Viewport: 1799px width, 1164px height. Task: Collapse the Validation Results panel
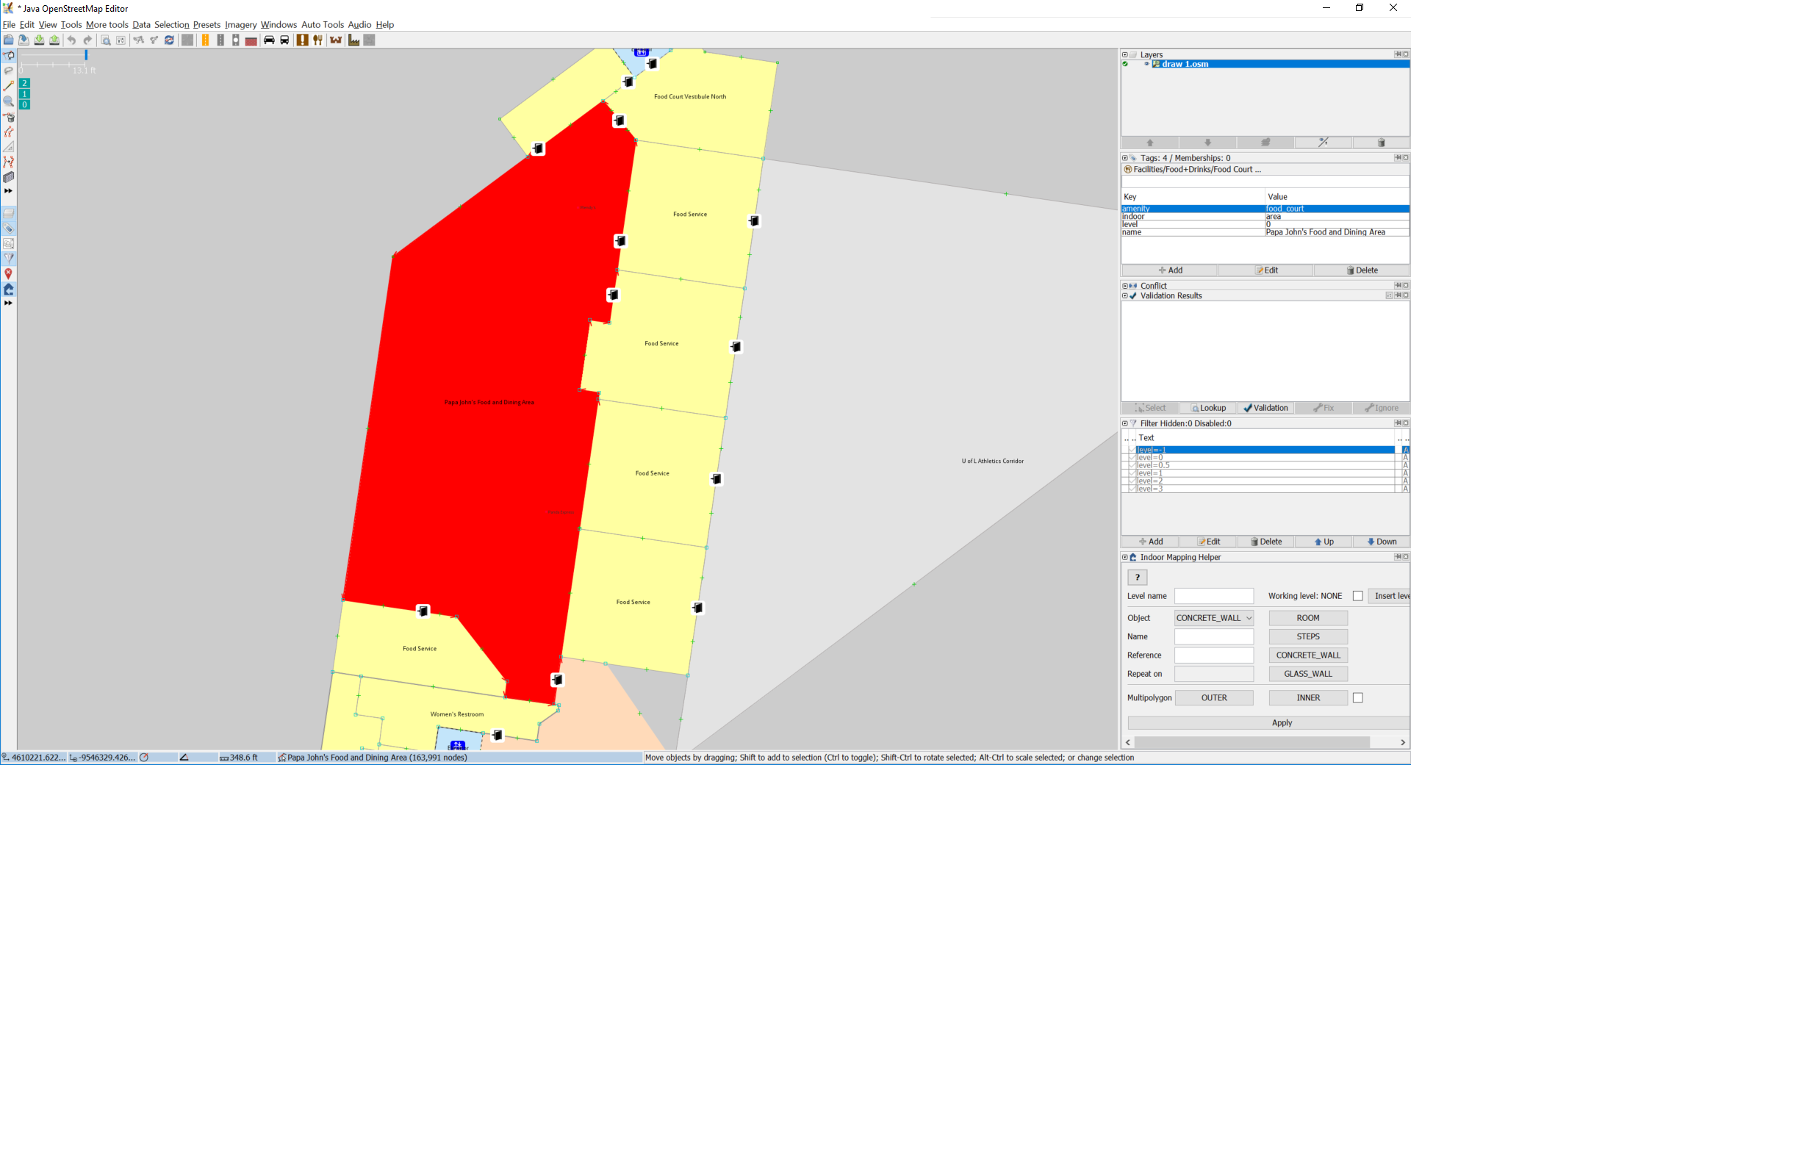click(1125, 295)
